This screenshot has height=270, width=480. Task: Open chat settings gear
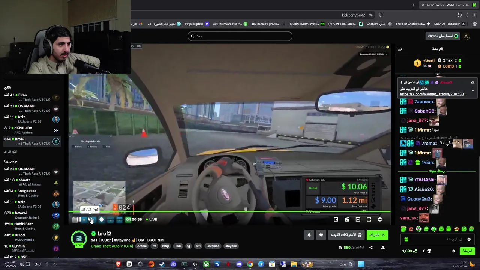coord(453,251)
